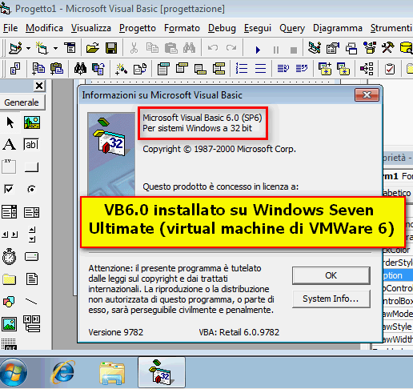413x389 pixels.
Task: Select the CheckBox control tool
Action: tap(9, 189)
